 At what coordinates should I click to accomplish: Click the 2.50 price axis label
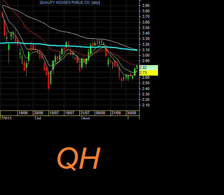(x=146, y=83)
